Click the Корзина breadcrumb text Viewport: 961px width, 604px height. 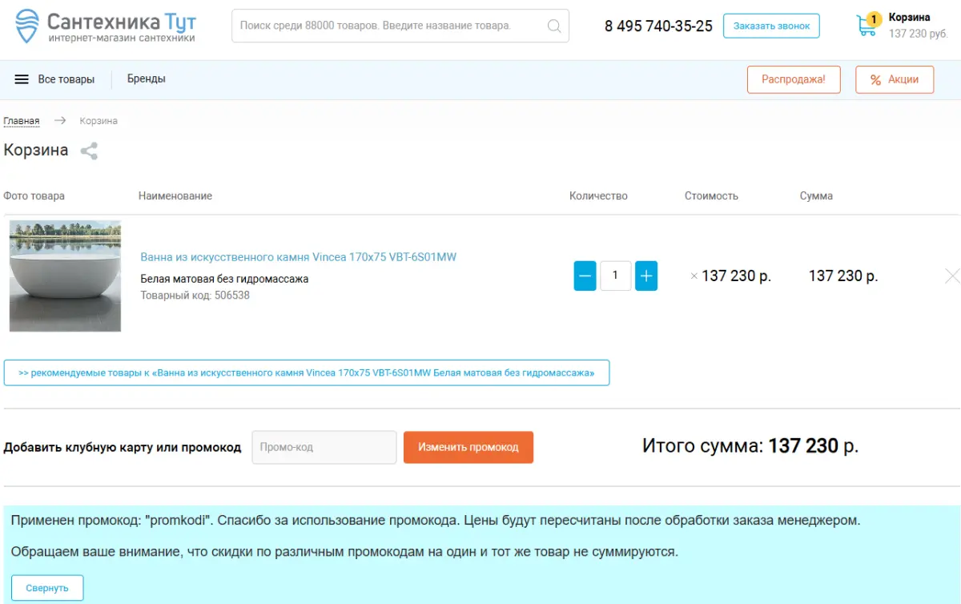(99, 121)
